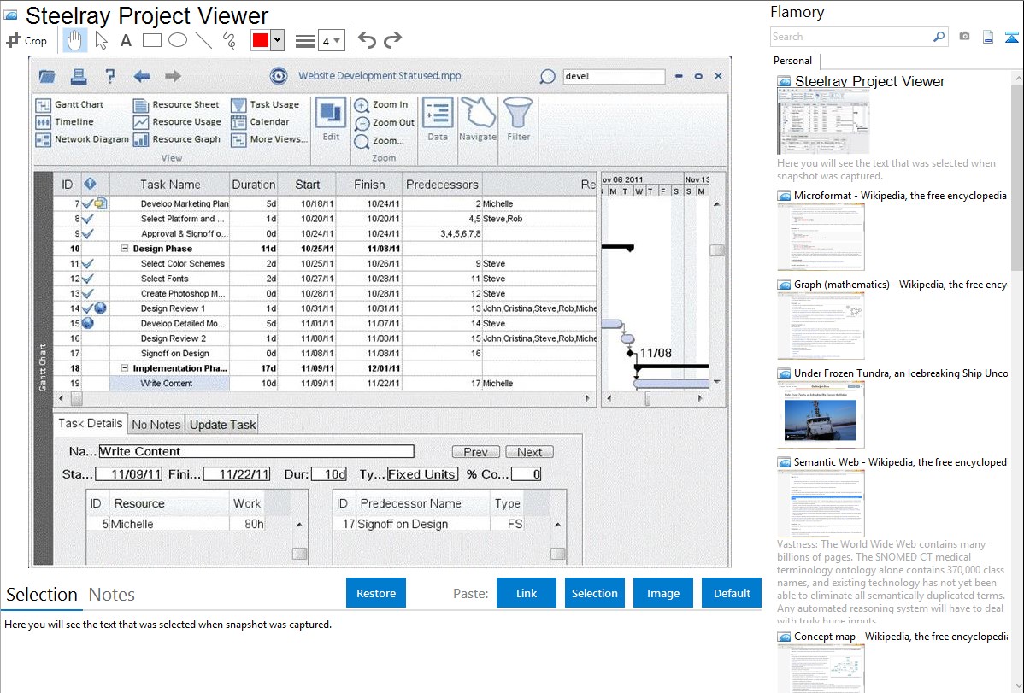Click the print icon in the viewer

pos(79,76)
